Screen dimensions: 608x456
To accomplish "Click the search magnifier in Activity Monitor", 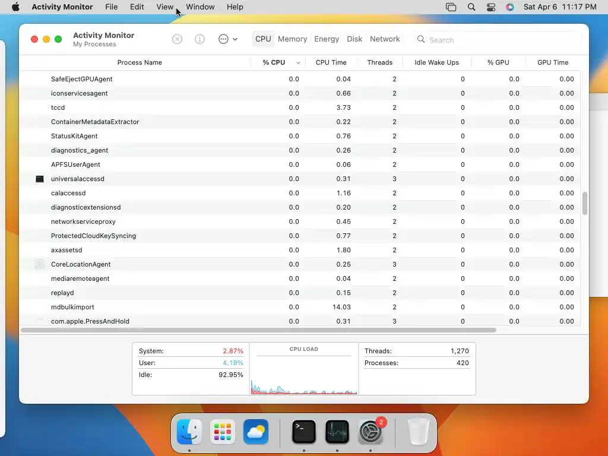I will coord(421,39).
